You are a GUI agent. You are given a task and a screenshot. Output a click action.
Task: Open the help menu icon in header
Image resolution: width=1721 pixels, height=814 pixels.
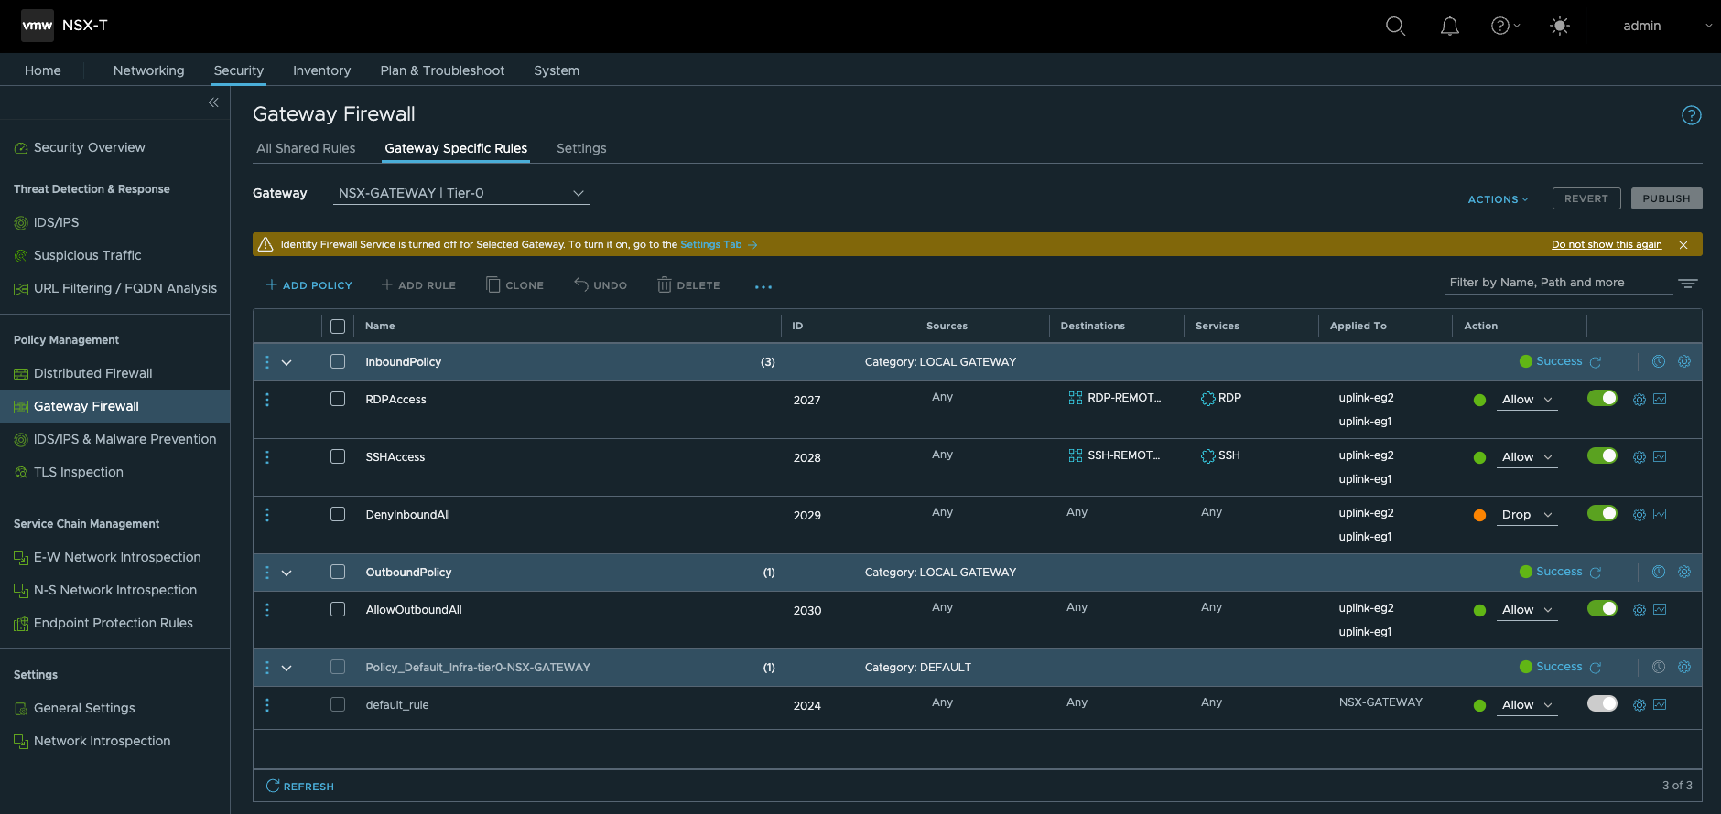point(1505,27)
